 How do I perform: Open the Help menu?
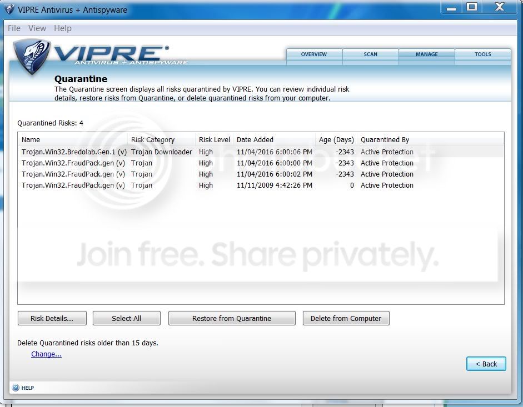(x=63, y=28)
